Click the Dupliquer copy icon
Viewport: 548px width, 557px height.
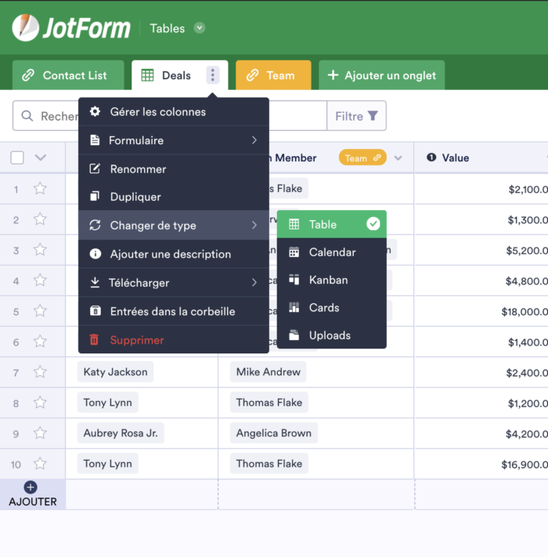point(95,196)
